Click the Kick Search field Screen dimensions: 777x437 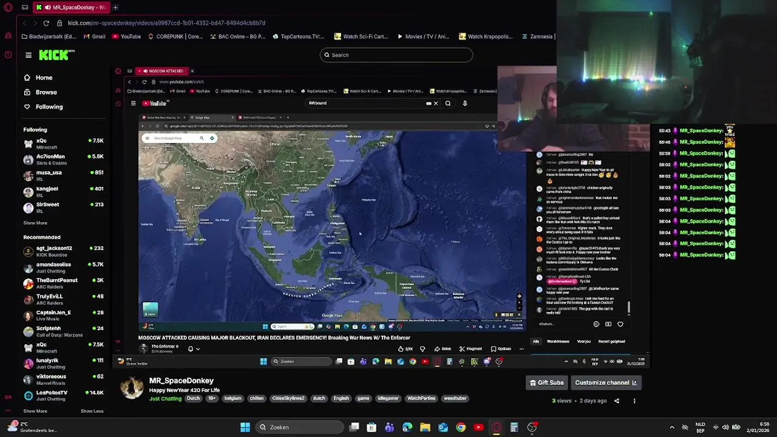coord(396,55)
